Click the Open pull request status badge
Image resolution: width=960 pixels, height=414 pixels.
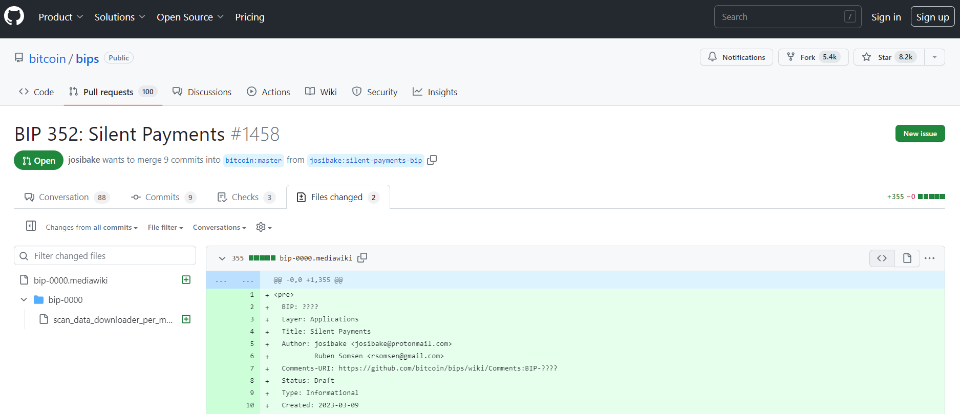click(x=38, y=160)
